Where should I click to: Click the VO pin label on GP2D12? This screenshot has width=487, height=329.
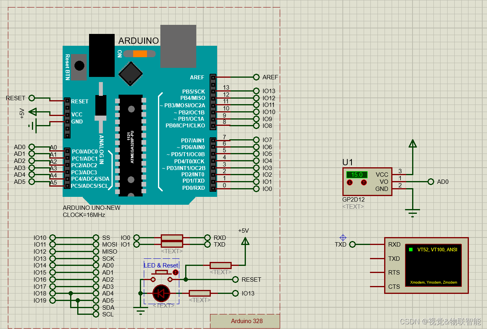click(x=384, y=182)
